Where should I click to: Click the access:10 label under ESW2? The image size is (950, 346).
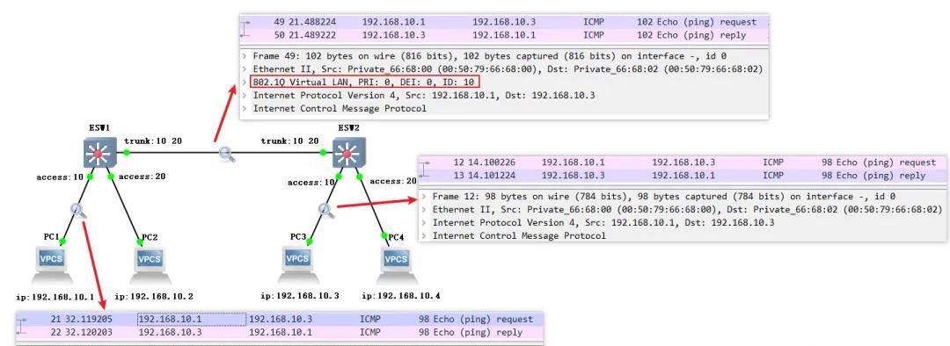(x=311, y=182)
